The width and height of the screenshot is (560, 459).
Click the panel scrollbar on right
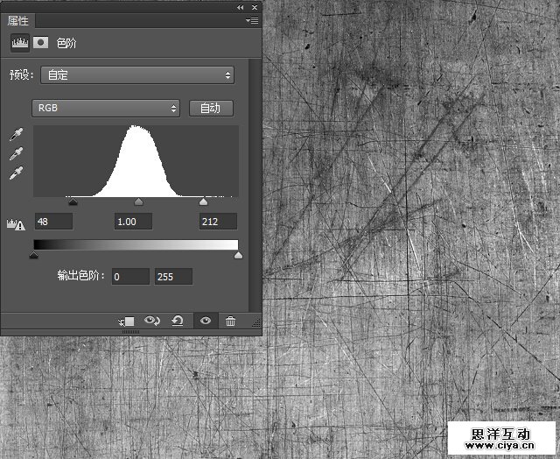tap(254, 185)
